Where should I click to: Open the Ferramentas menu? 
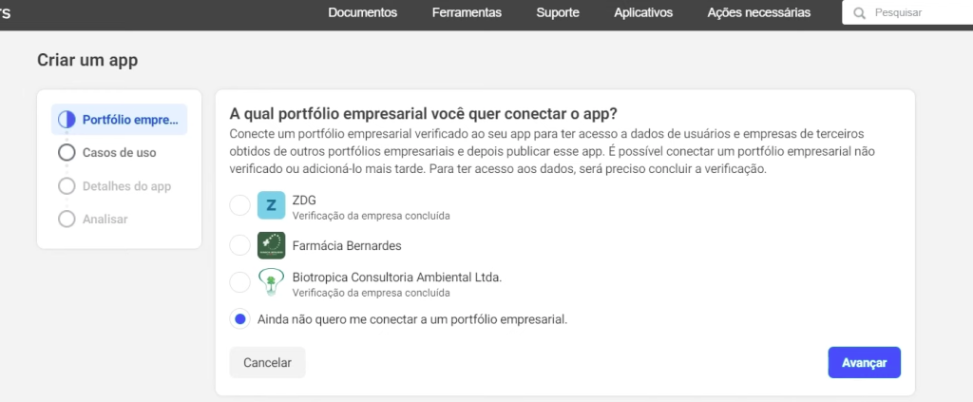pyautogui.click(x=467, y=13)
